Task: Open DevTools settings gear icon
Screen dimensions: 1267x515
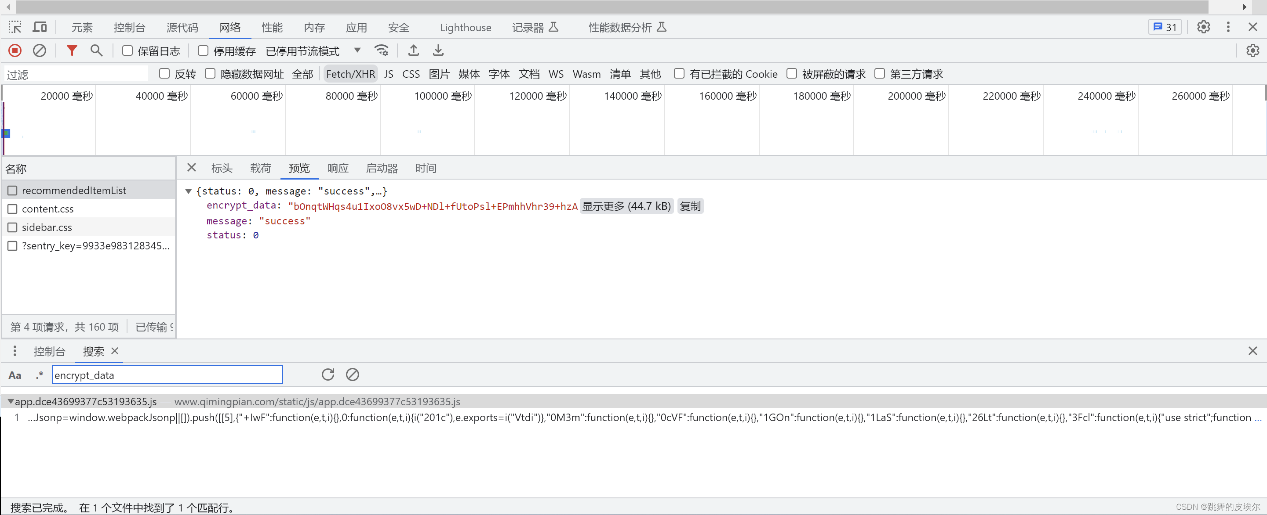Action: tap(1203, 27)
